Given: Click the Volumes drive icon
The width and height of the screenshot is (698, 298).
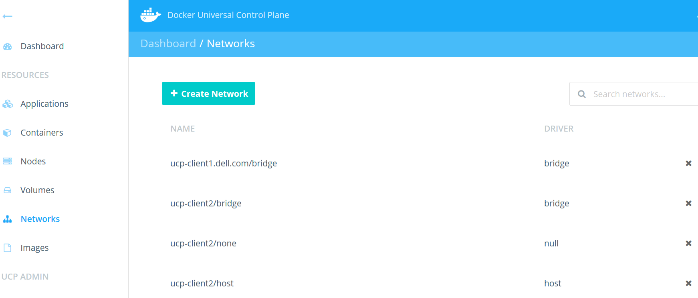Looking at the screenshot, I should [8, 190].
